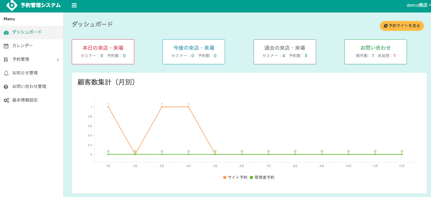Screen dimensions: 431x197
Task: Click the question mark icon for お問い合わせ管理
Action: [6, 87]
